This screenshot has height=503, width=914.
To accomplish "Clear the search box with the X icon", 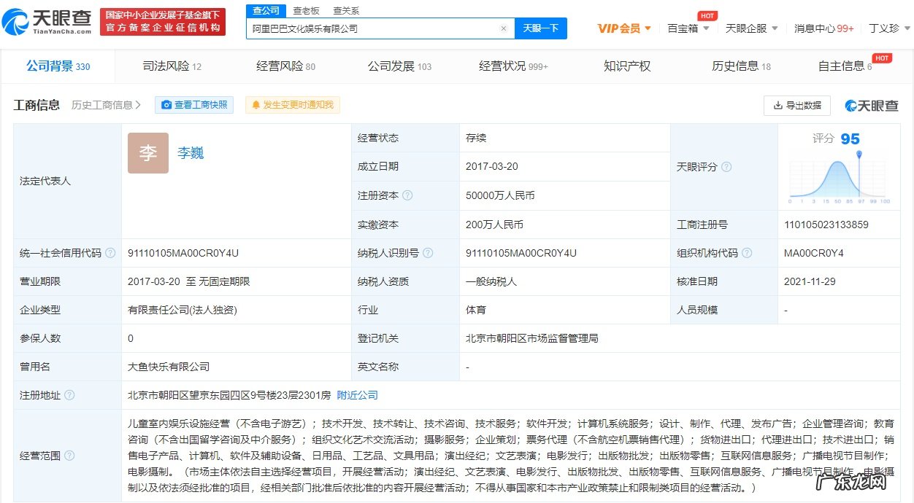I will 502,28.
